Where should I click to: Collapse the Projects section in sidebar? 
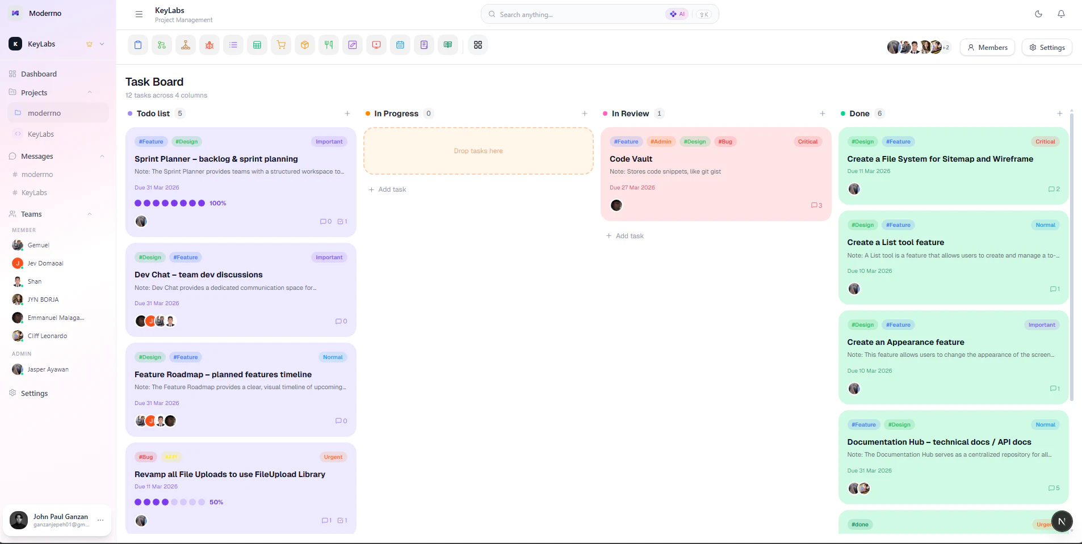point(90,92)
